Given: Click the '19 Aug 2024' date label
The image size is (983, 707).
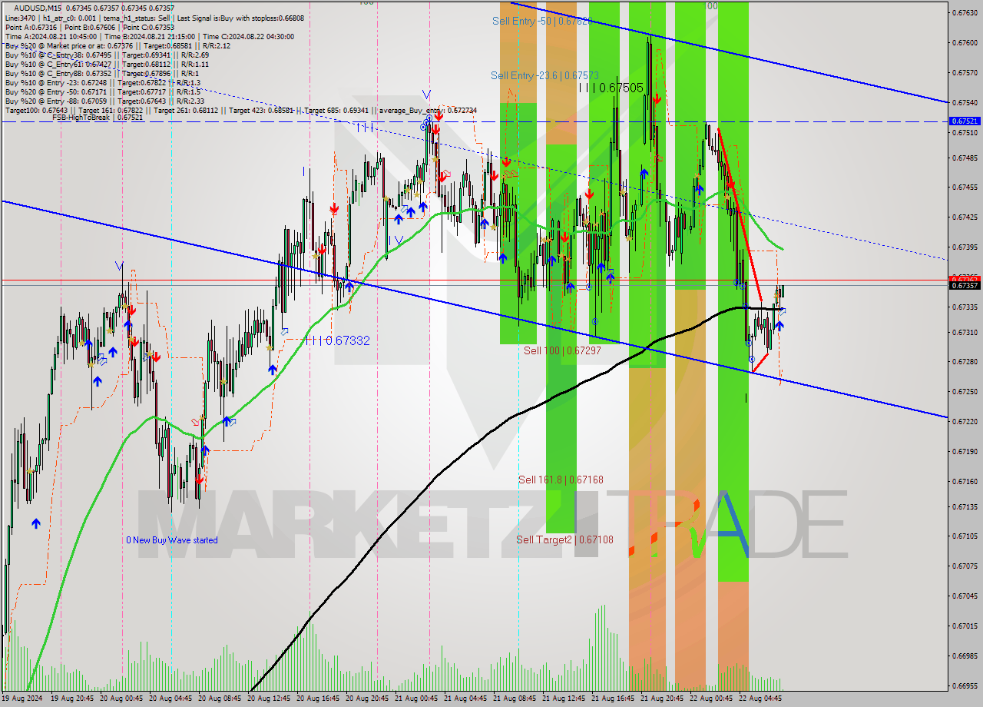Looking at the screenshot, I should click(x=22, y=699).
